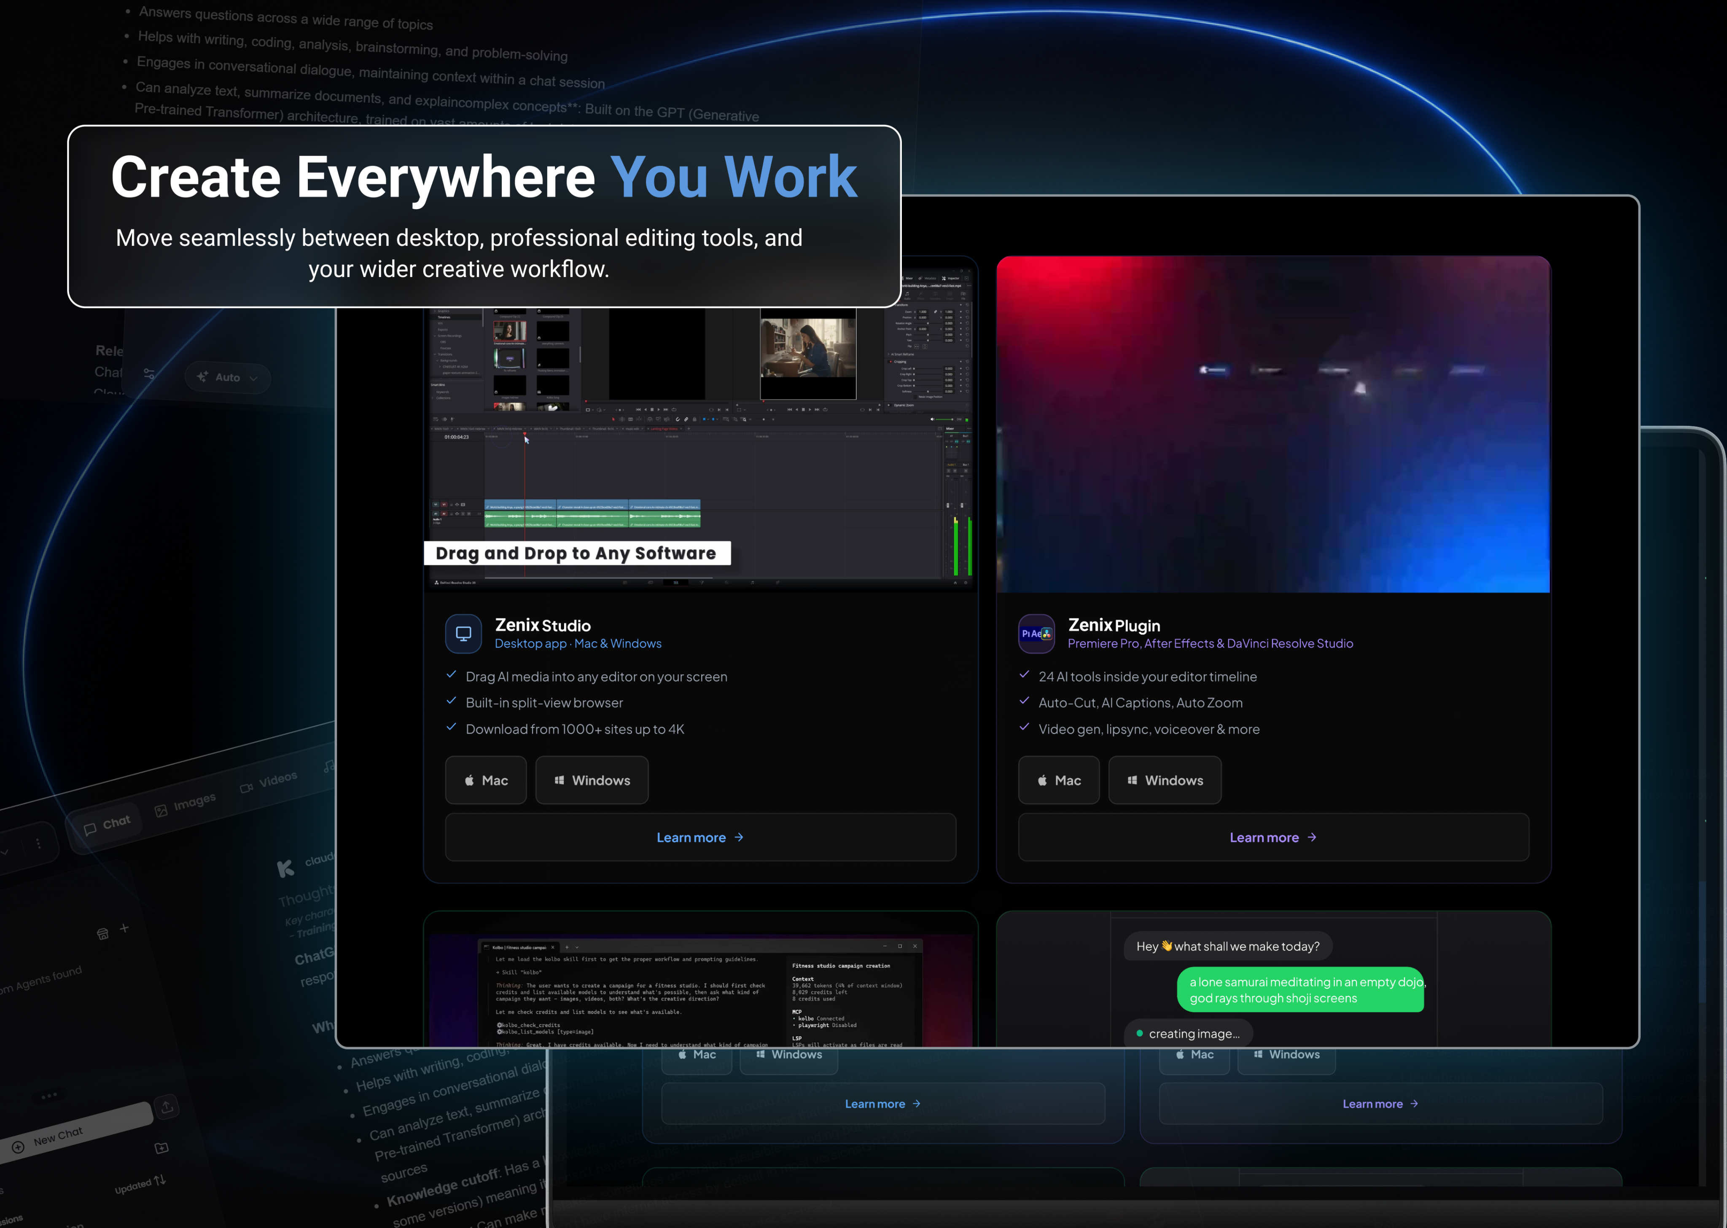Click Windows download under Zenix Plugin
This screenshot has height=1228, width=1727.
[x=1165, y=780]
